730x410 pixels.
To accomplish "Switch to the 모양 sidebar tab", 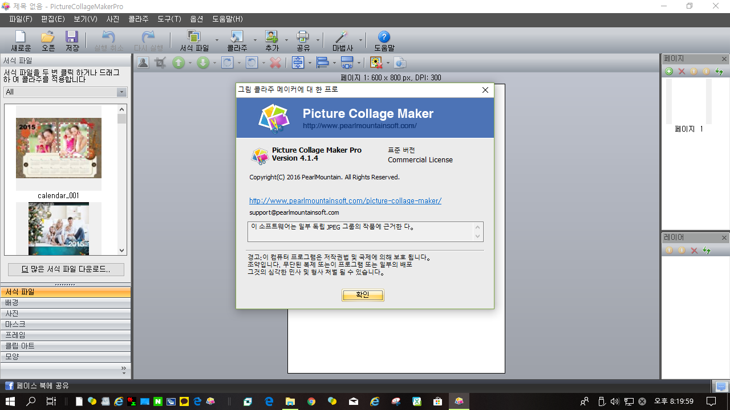I will (65, 356).
